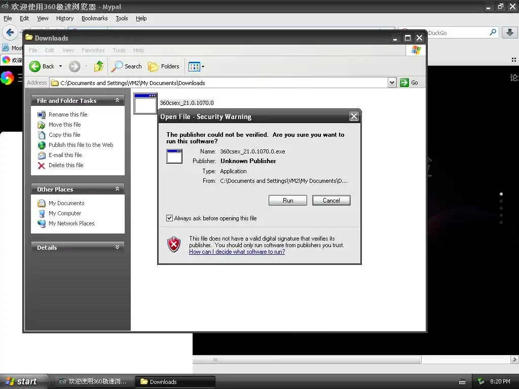519x389 pixels.
Task: Open My Documents in Other Places
Action: 66,203
